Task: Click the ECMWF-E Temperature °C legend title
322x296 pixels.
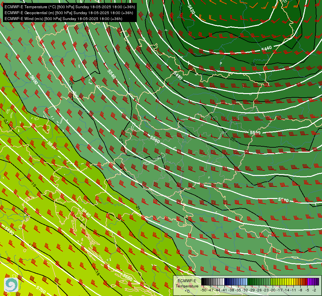Action: coord(187,286)
